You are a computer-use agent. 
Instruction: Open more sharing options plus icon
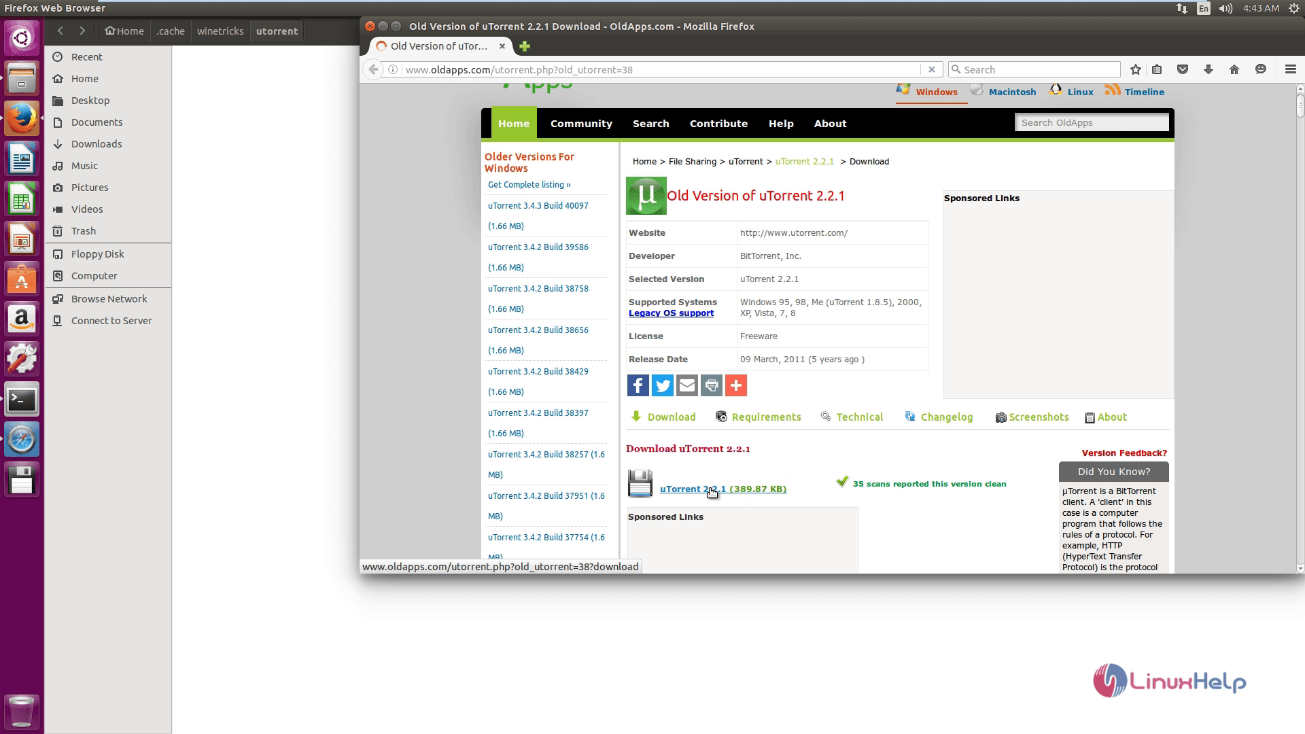pyautogui.click(x=736, y=385)
